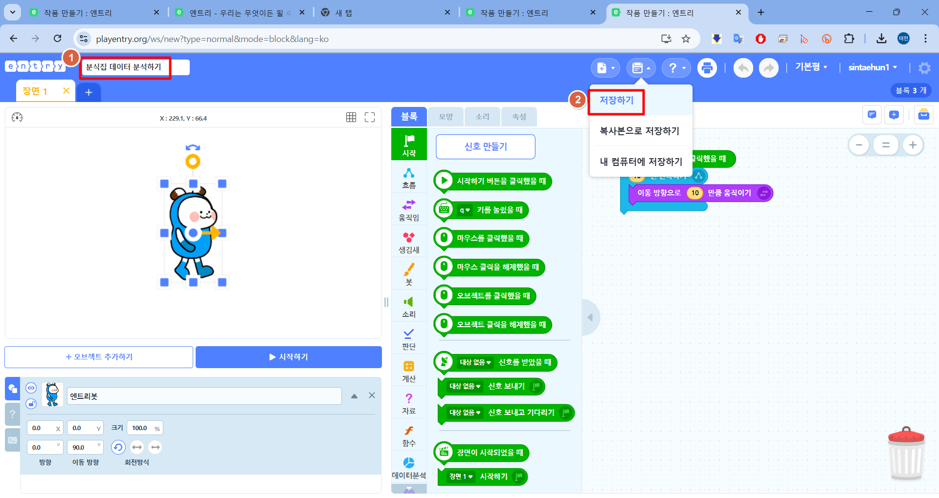Open the help question mark menu
Image resolution: width=939 pixels, height=498 pixels.
[x=676, y=68]
